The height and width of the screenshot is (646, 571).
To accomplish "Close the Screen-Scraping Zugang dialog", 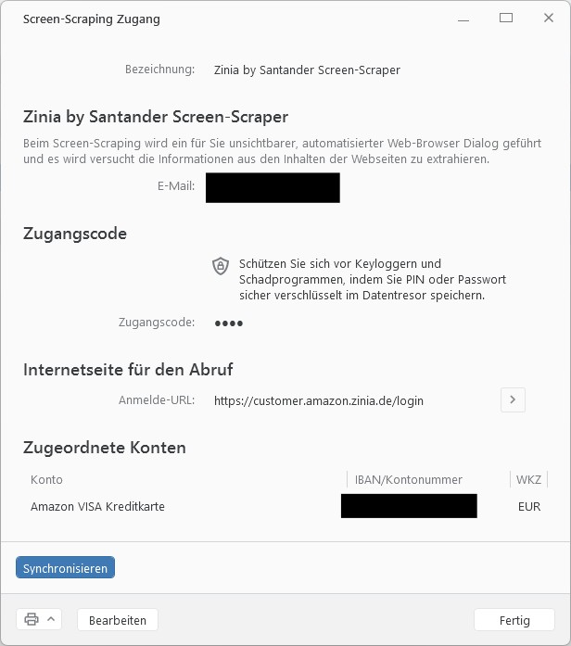I will click(x=549, y=18).
